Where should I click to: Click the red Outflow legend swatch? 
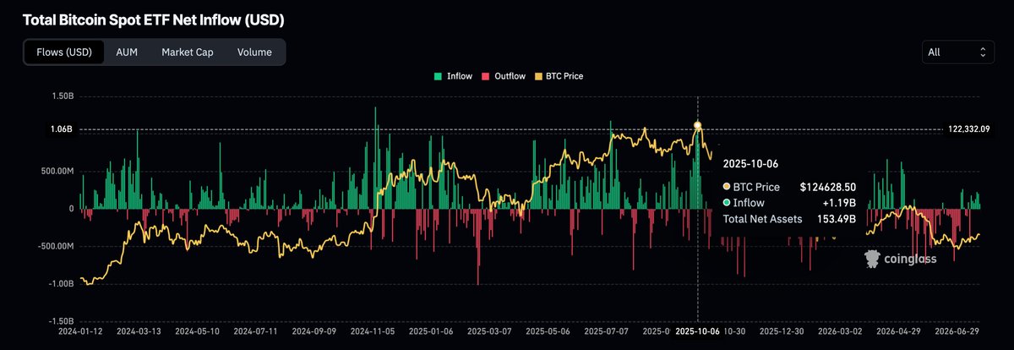point(486,76)
